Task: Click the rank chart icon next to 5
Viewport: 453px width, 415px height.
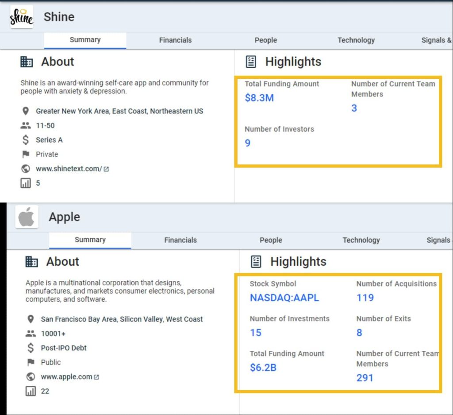Action: [25, 183]
